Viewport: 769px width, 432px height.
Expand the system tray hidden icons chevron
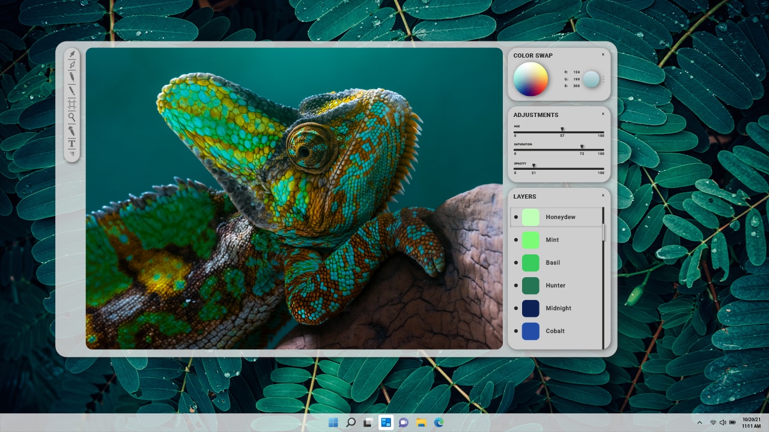coord(699,422)
